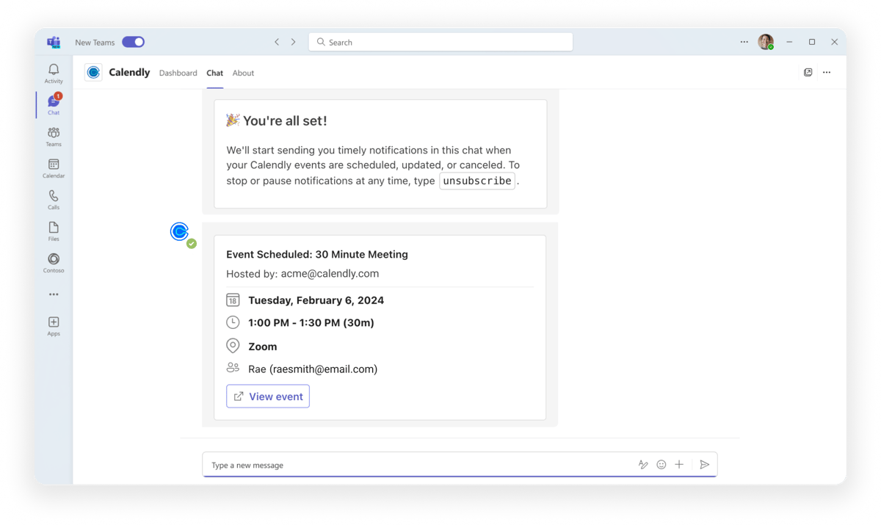Click the Zoom location text
The width and height of the screenshot is (881, 525).
(x=262, y=347)
